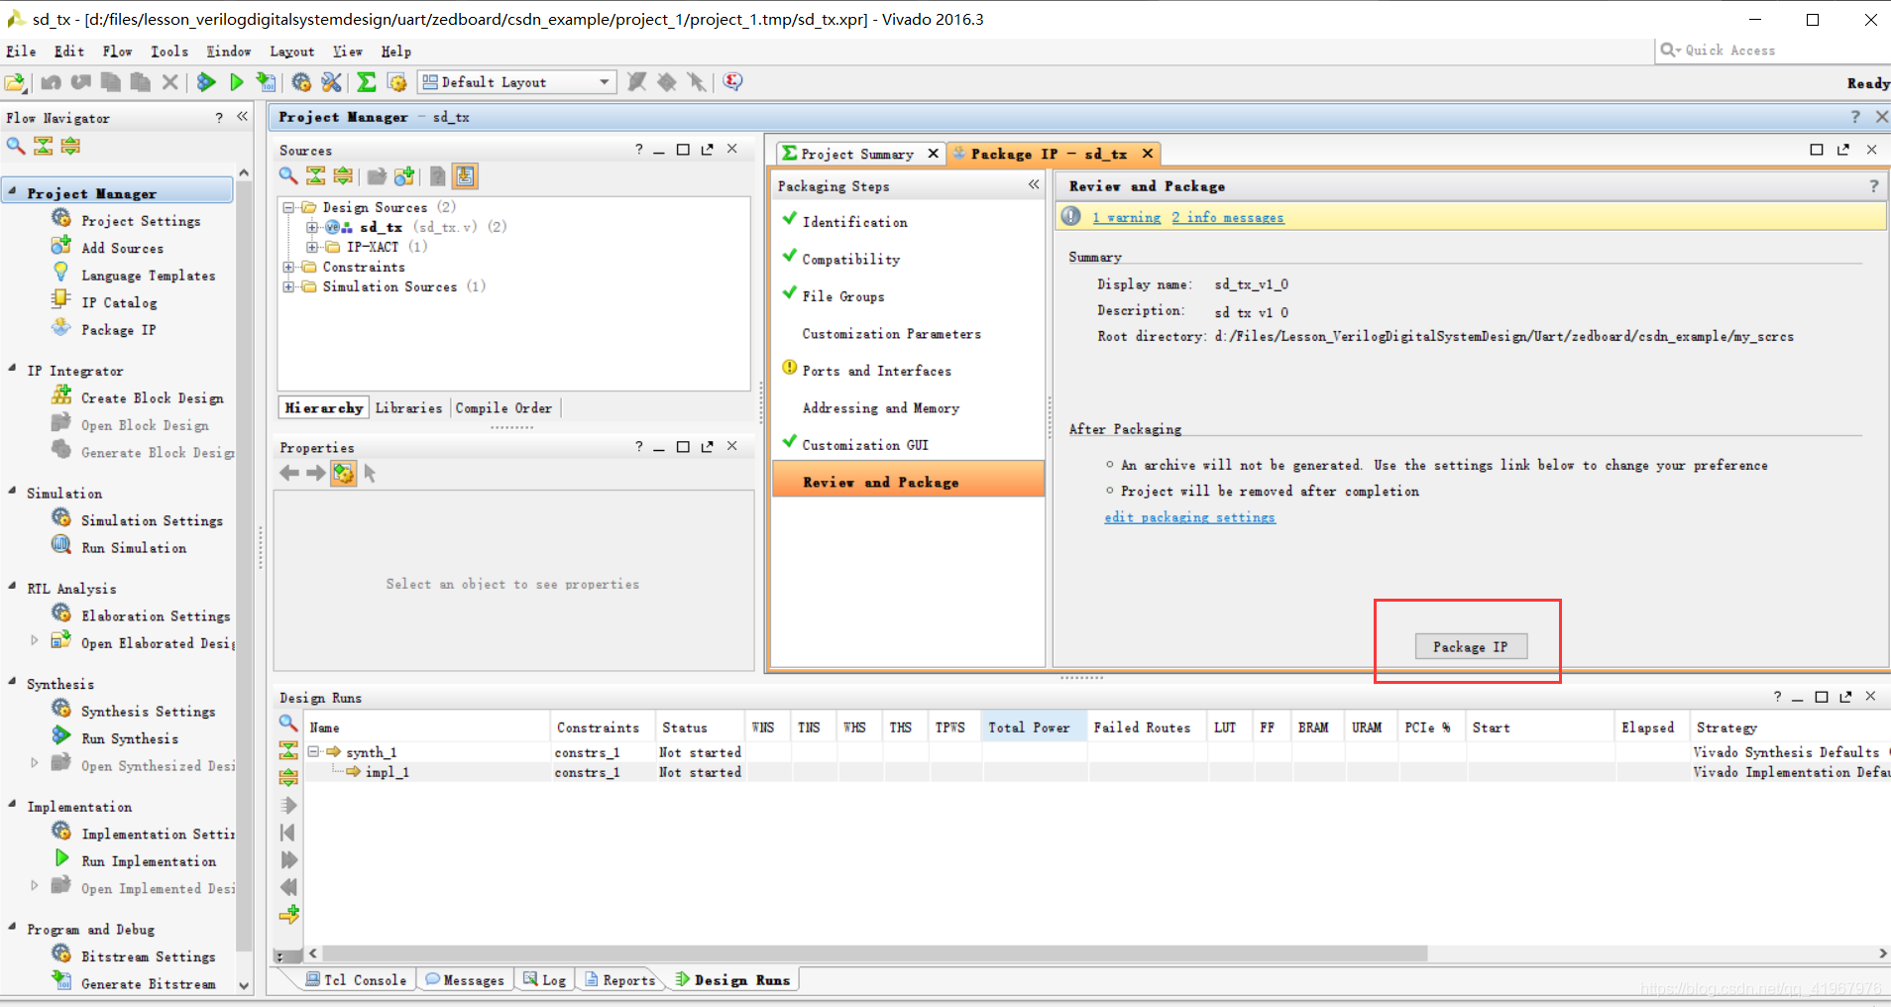Image resolution: width=1891 pixels, height=1007 pixels.
Task: Click the Design Runs search icon
Action: coord(287,724)
